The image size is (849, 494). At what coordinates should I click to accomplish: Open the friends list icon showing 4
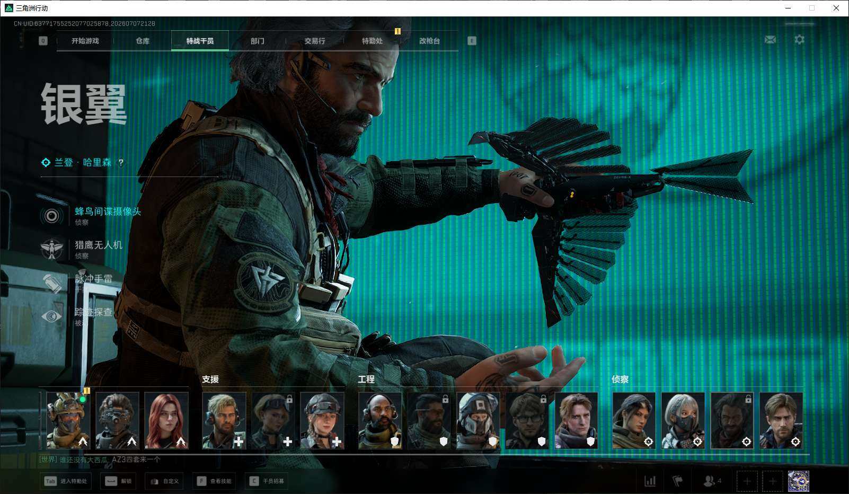(x=712, y=481)
